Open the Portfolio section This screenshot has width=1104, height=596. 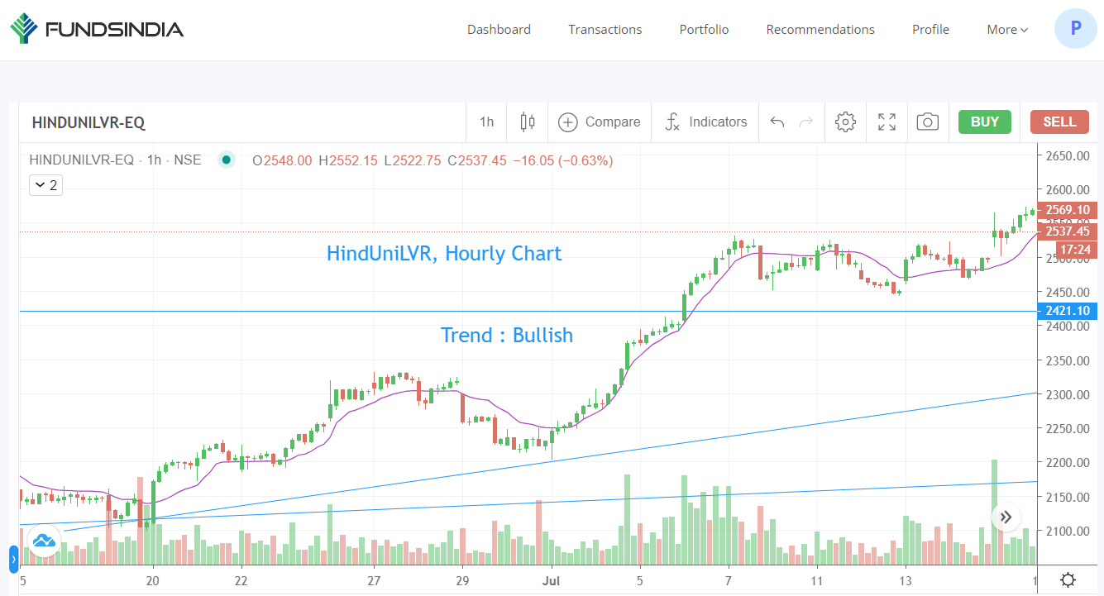tap(705, 30)
